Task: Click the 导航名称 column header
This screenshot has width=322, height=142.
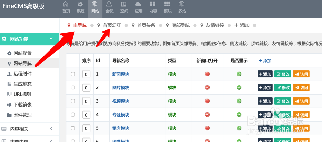Action: tap(121, 60)
